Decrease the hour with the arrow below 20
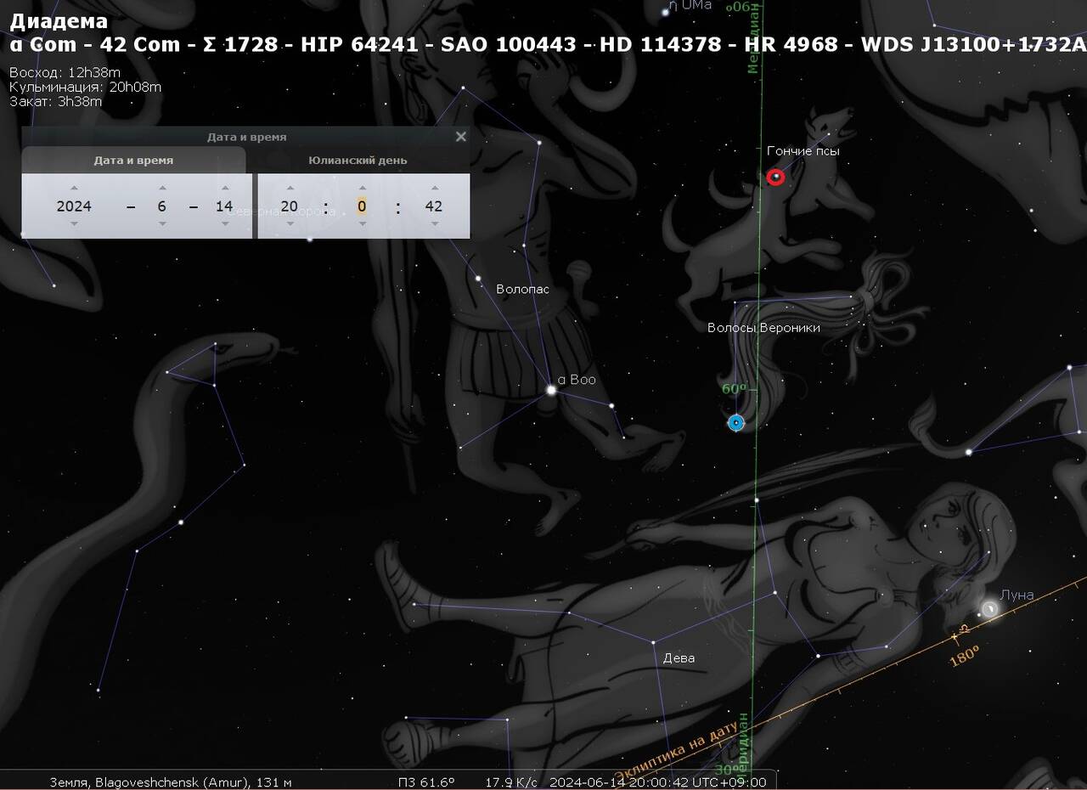 click(290, 223)
